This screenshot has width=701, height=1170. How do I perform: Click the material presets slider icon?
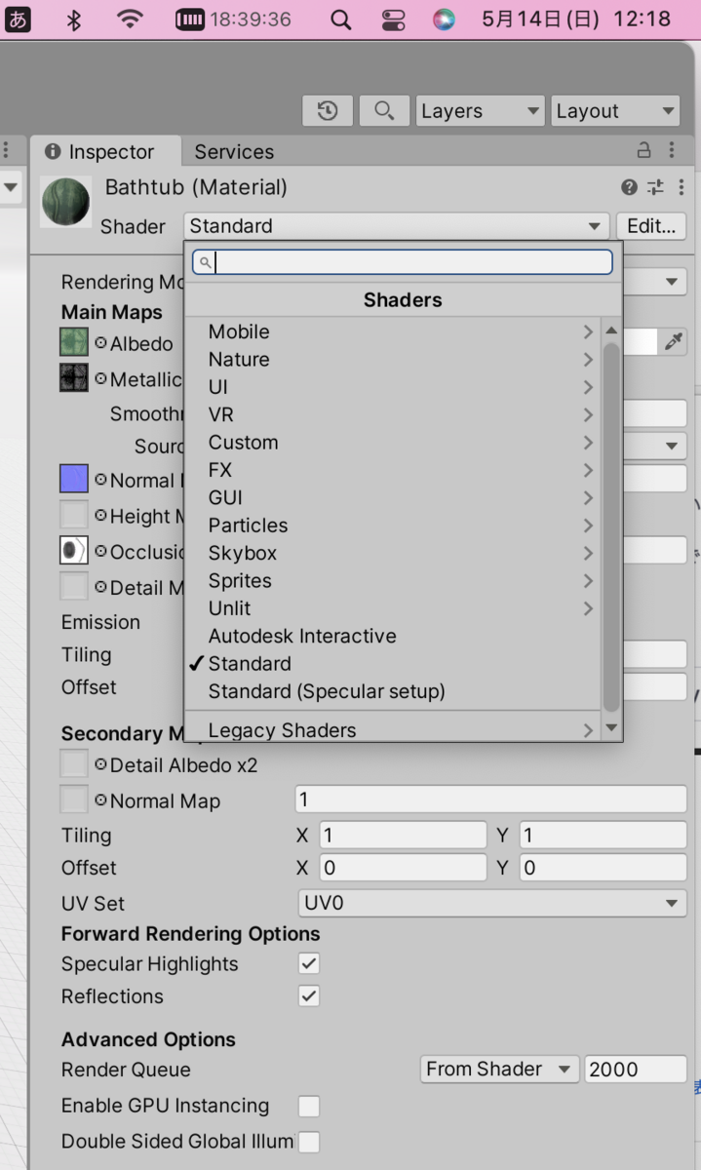point(655,187)
